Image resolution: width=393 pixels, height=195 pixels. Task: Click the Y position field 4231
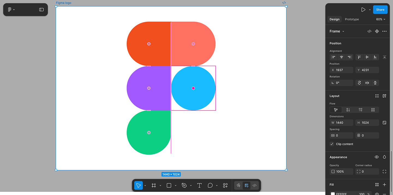click(367, 70)
